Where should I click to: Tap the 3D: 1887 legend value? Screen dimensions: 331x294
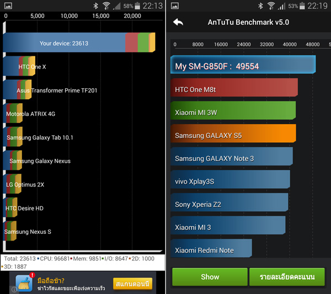click(x=15, y=266)
